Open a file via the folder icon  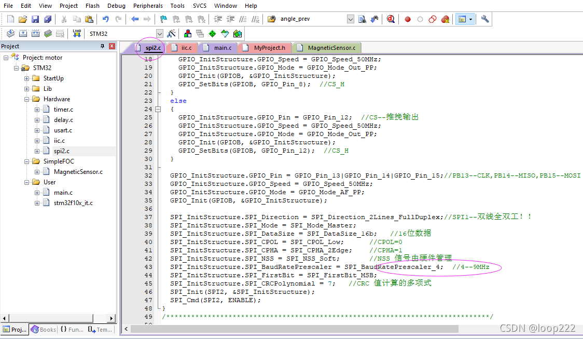point(23,19)
